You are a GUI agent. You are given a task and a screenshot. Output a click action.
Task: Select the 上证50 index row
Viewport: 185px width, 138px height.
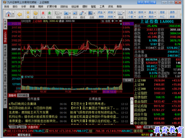click(x=157, y=84)
